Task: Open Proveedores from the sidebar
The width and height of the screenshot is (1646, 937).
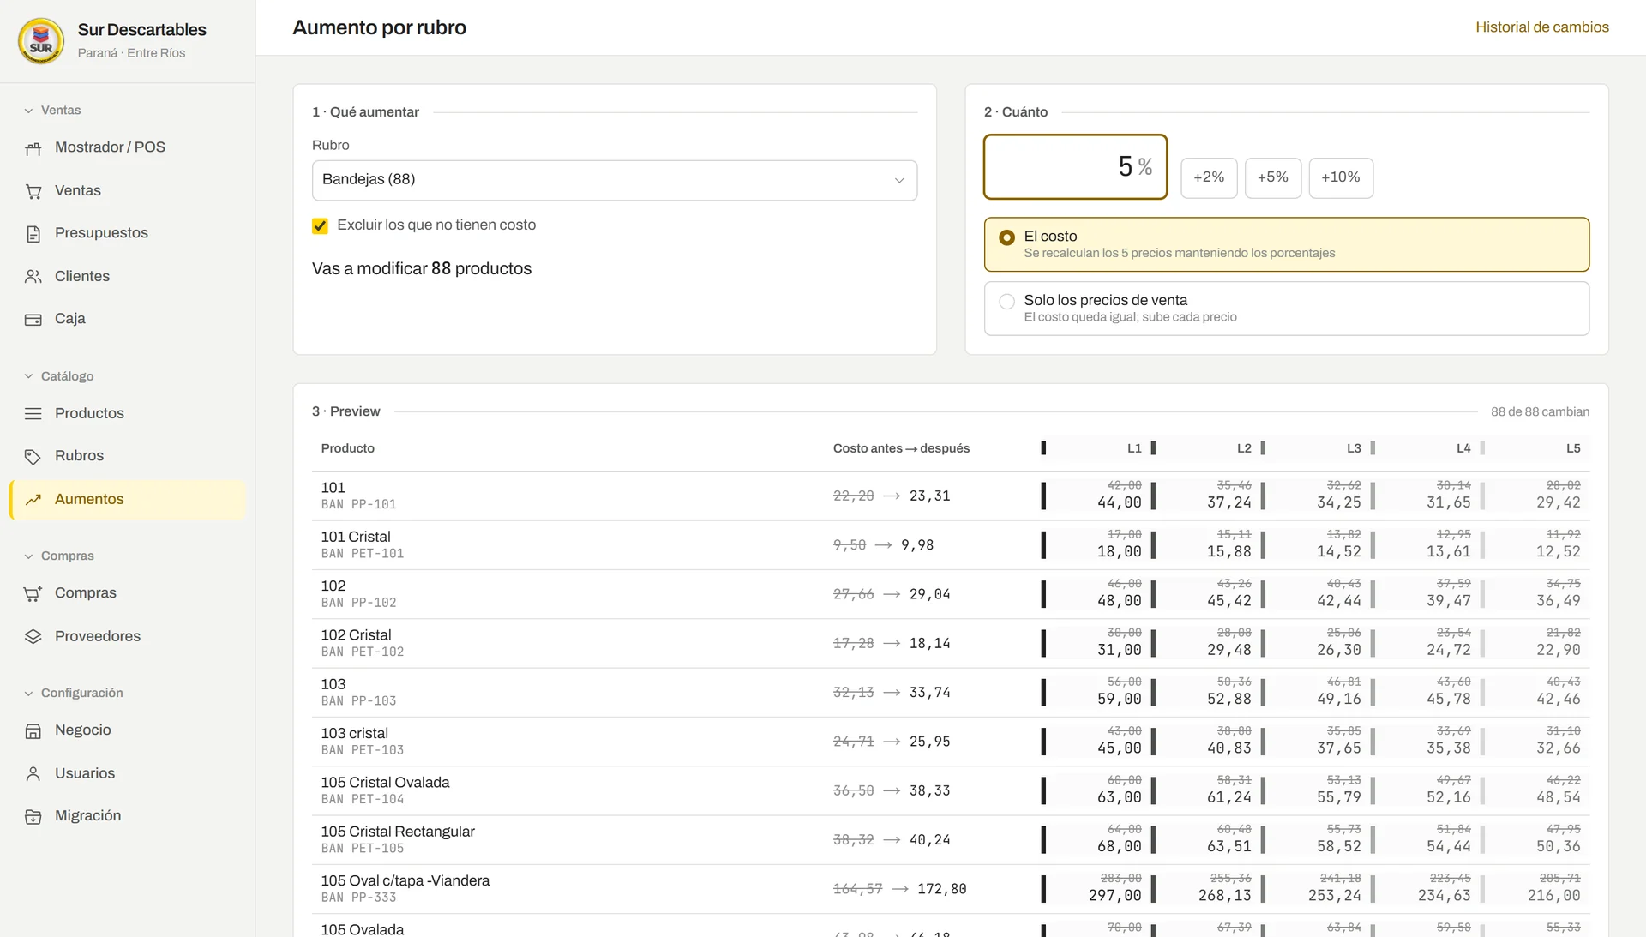Action: [129, 636]
